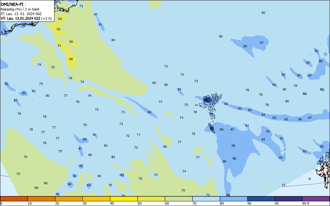Click the humidity value '54' on the map
330x206 pixels.
tap(60, 19)
